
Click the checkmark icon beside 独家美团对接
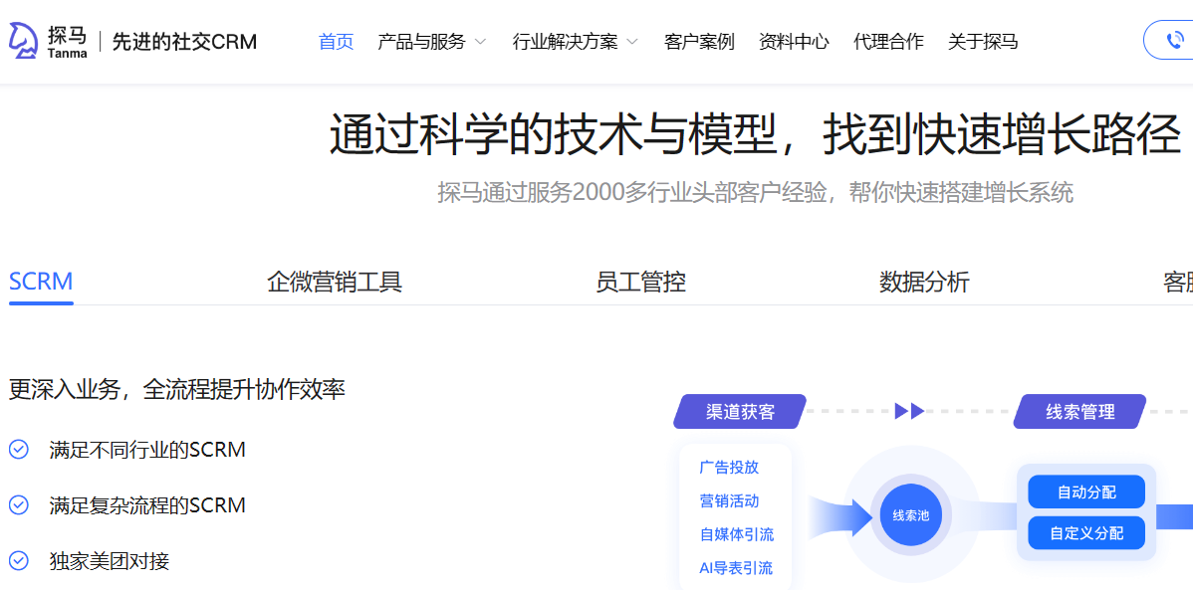(19, 561)
